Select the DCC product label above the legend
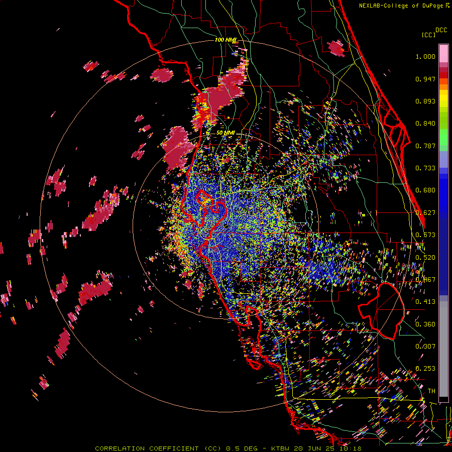 coord(441,30)
